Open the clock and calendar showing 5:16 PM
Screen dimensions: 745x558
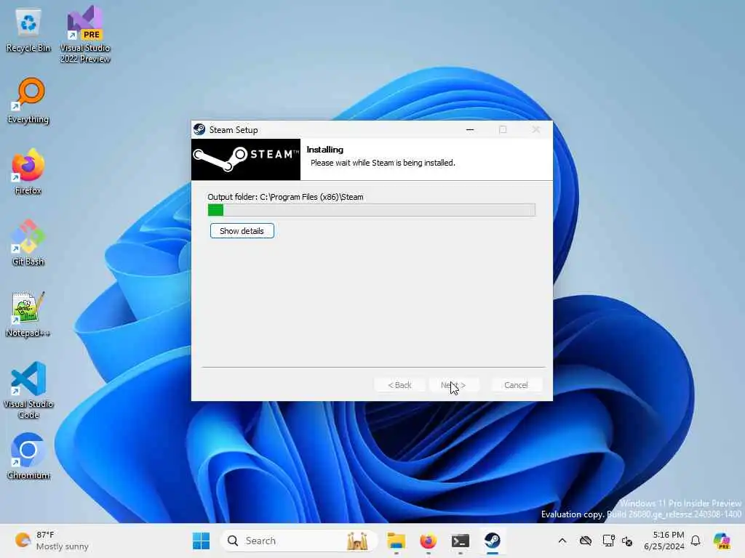tap(664, 541)
